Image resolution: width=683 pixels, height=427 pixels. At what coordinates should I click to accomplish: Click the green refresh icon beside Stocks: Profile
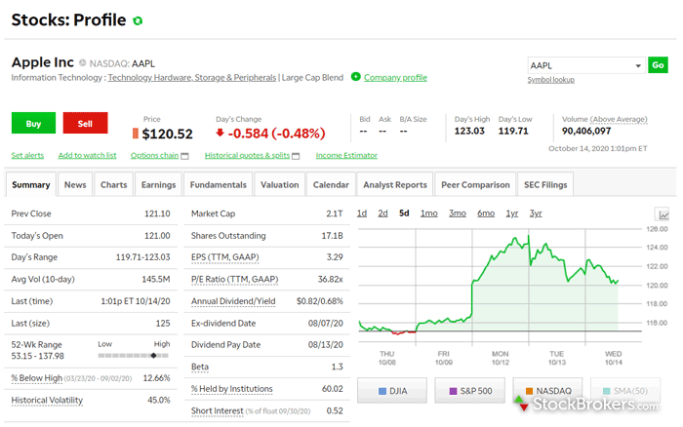coord(138,20)
